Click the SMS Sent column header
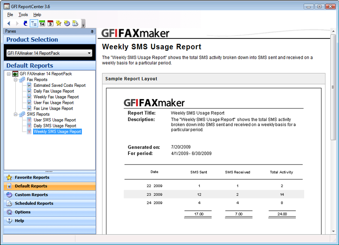The height and width of the screenshot is (245, 339). coord(199,172)
